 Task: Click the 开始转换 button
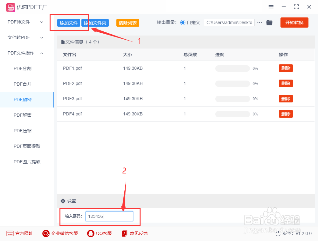(x=294, y=23)
